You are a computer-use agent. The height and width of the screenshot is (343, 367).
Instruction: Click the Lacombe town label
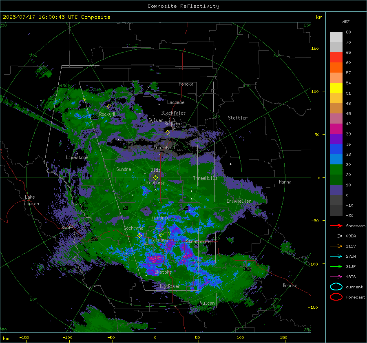click(176, 102)
